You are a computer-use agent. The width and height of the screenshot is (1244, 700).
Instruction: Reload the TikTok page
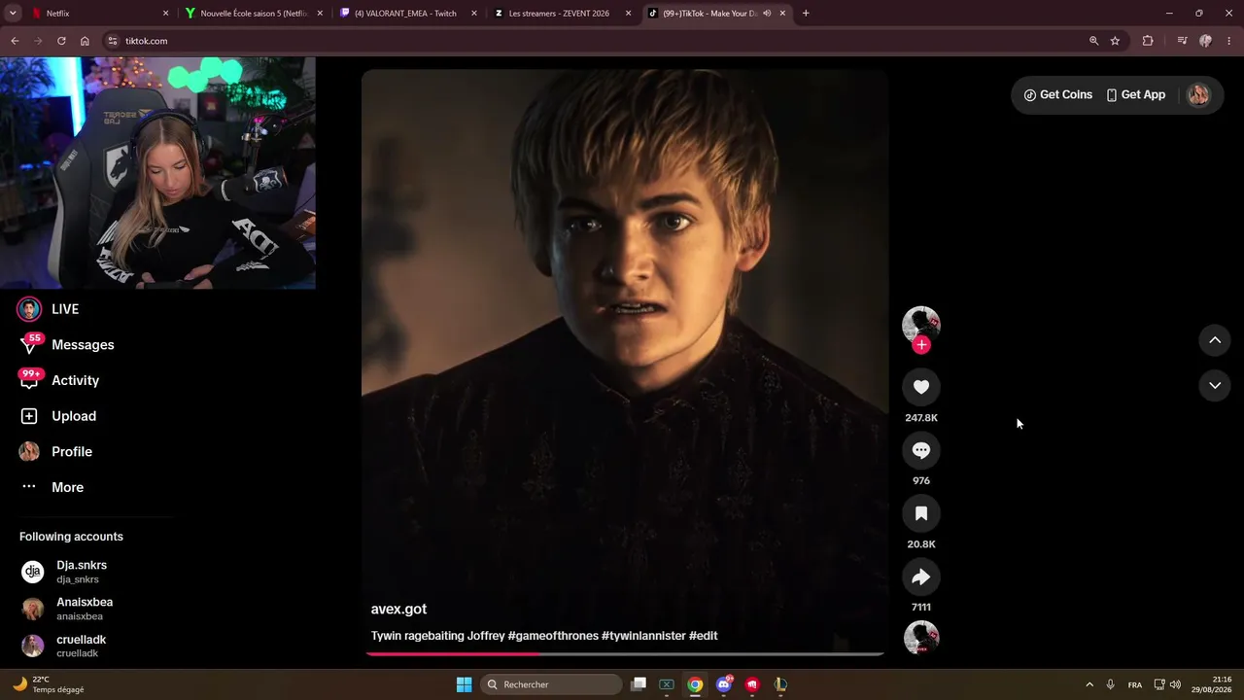(x=61, y=41)
